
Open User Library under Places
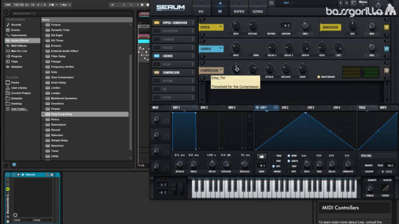19,88
